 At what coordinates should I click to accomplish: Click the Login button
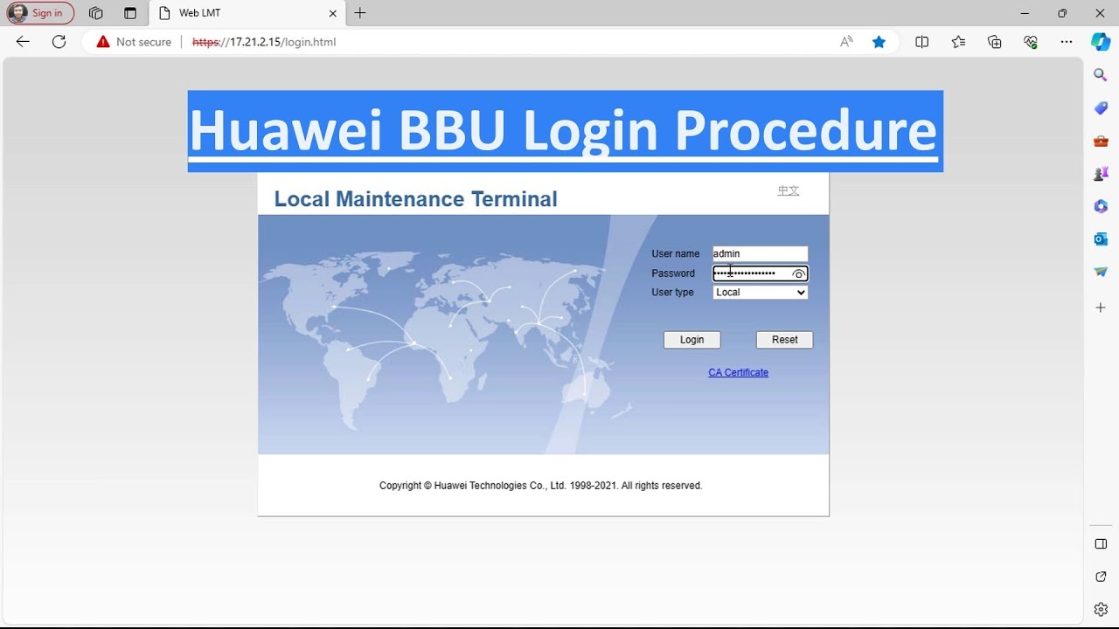coord(692,340)
